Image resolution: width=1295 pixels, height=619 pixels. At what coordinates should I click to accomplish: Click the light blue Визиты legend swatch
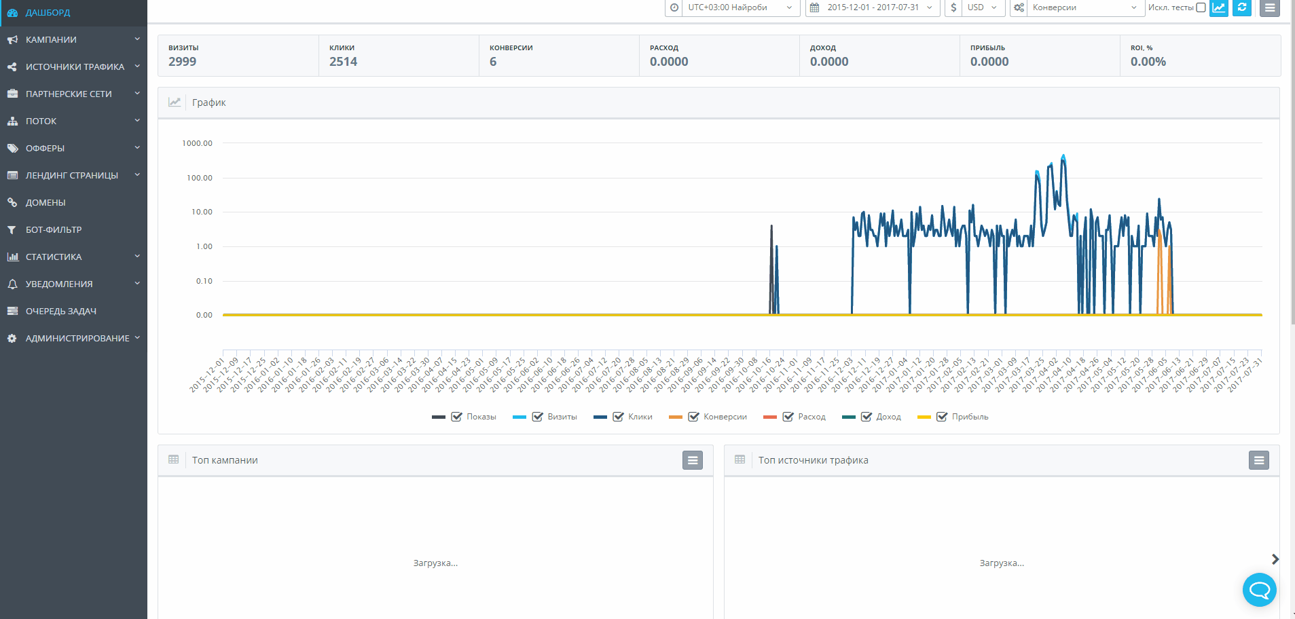click(x=519, y=417)
